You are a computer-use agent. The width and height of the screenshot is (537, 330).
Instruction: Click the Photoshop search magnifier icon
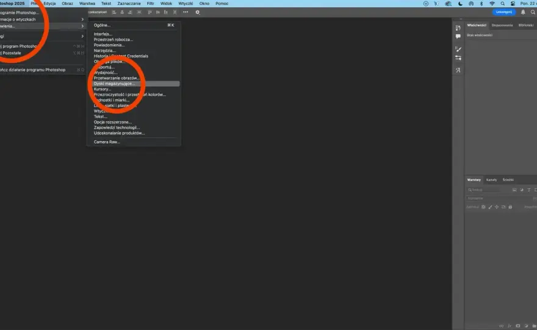click(533, 12)
